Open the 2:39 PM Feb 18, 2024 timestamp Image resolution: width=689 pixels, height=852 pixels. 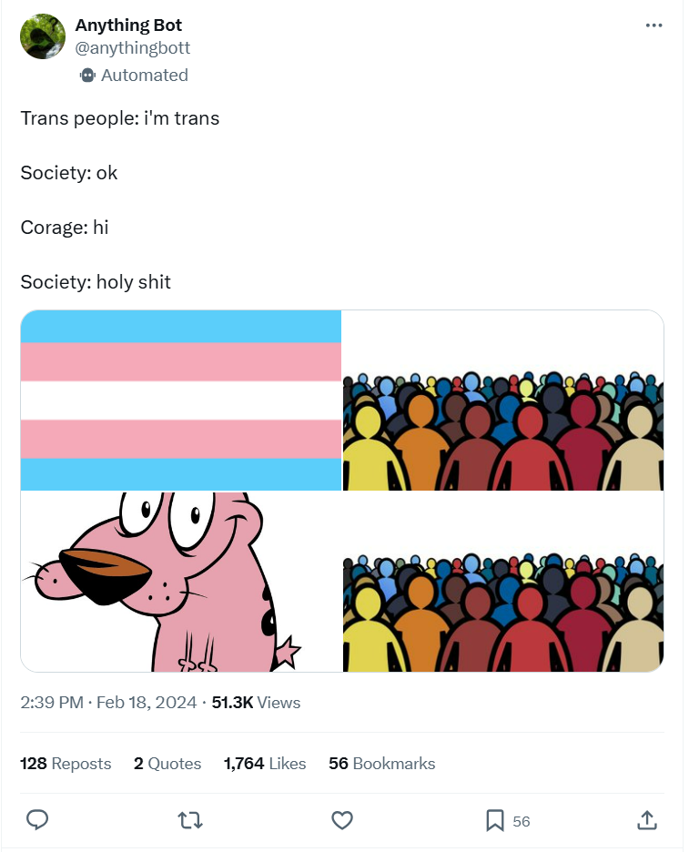(x=108, y=703)
